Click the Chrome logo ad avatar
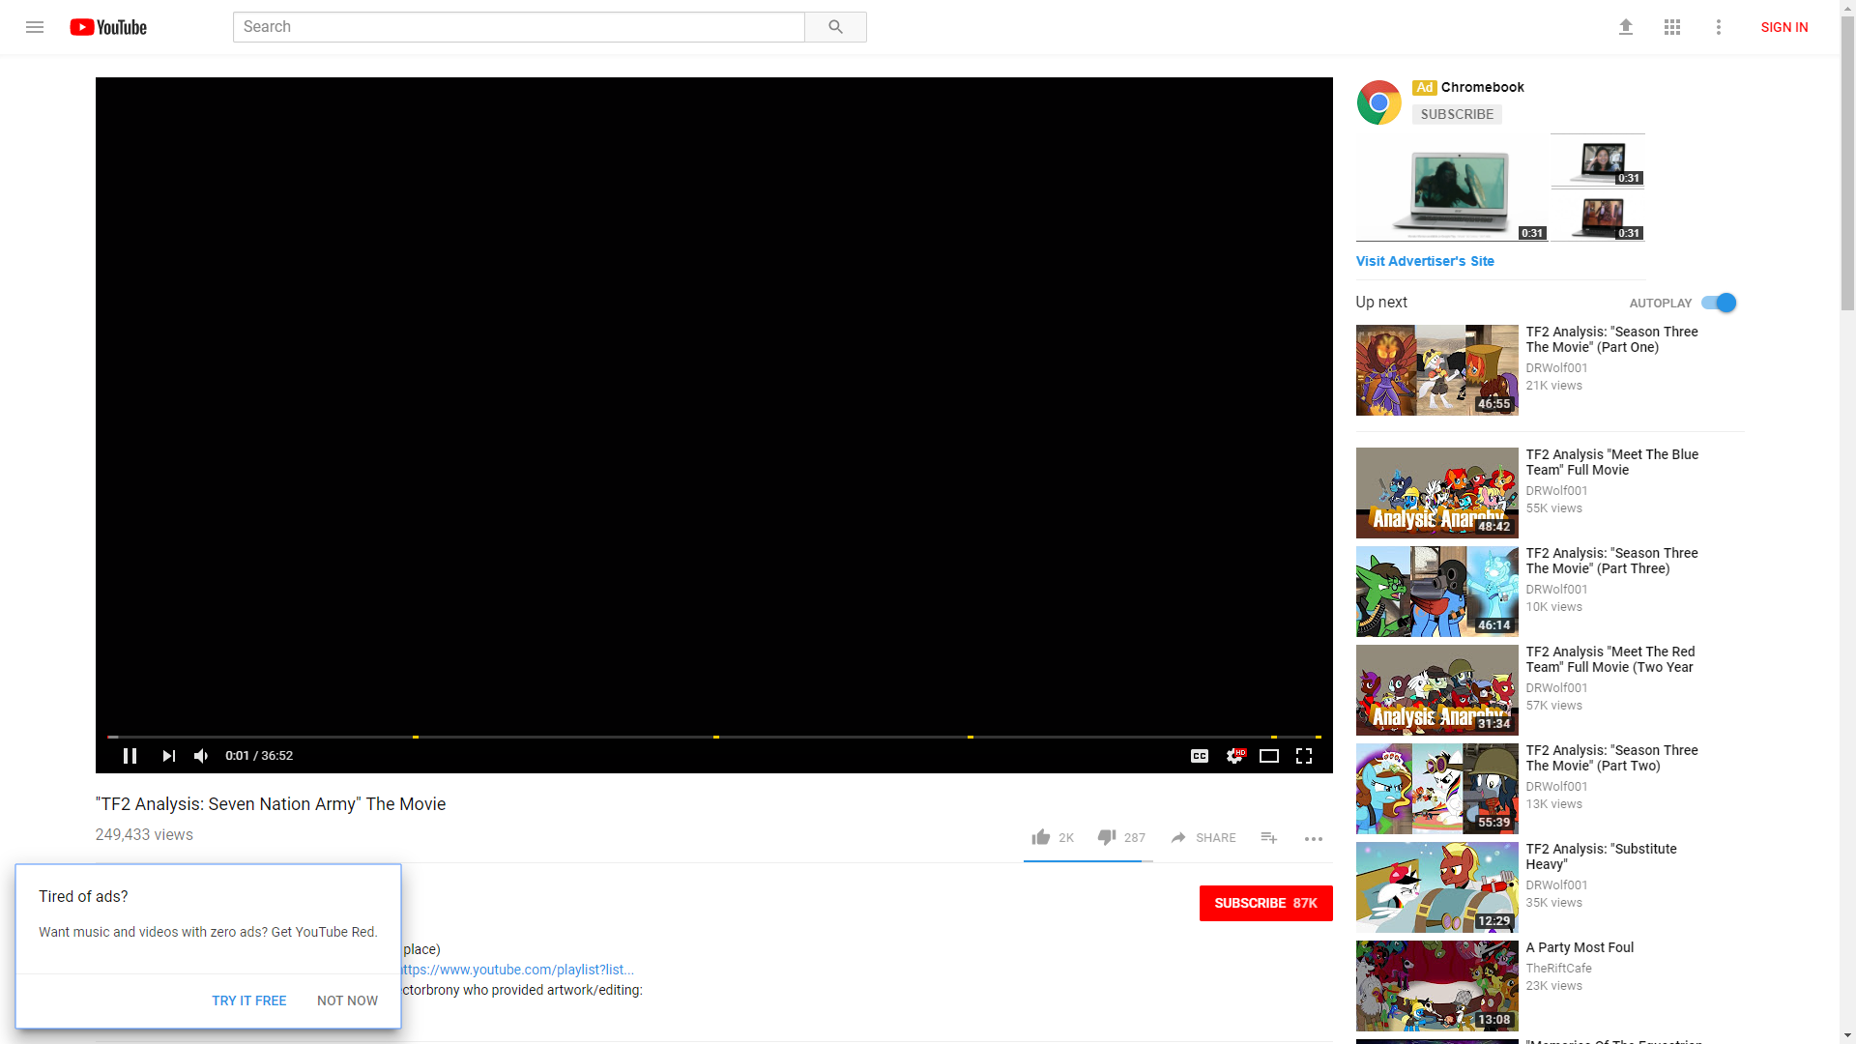This screenshot has height=1044, width=1856. click(x=1379, y=102)
